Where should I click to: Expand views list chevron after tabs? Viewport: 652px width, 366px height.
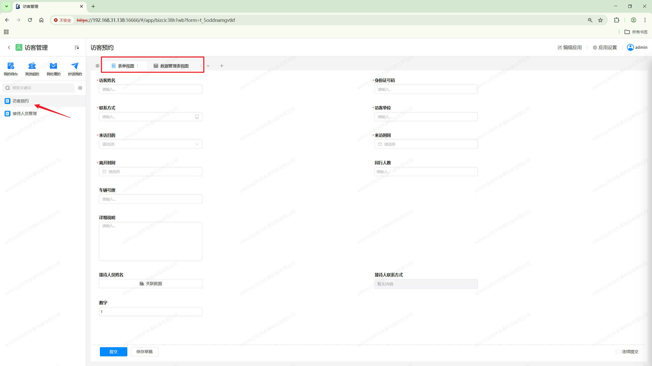(208, 66)
